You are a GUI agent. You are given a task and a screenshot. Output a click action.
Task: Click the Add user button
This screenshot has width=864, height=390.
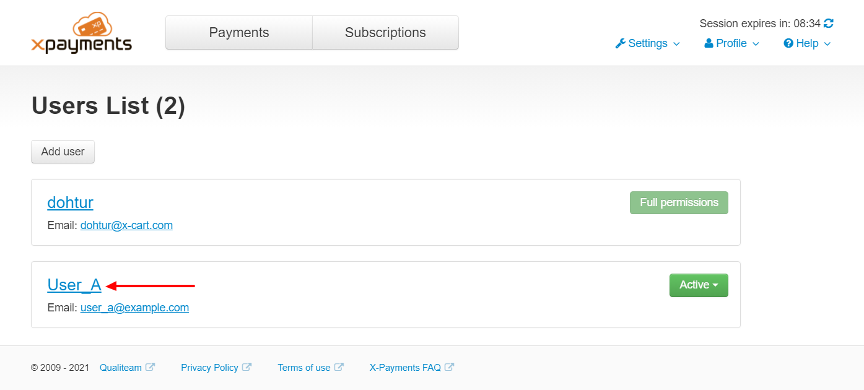(63, 152)
